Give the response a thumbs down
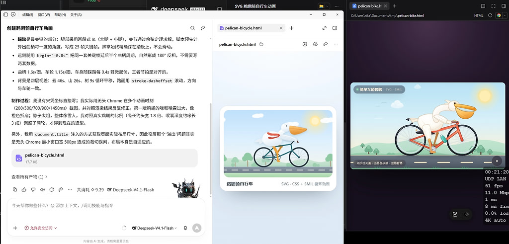Viewport: 509px width, 244px height. 33,189
